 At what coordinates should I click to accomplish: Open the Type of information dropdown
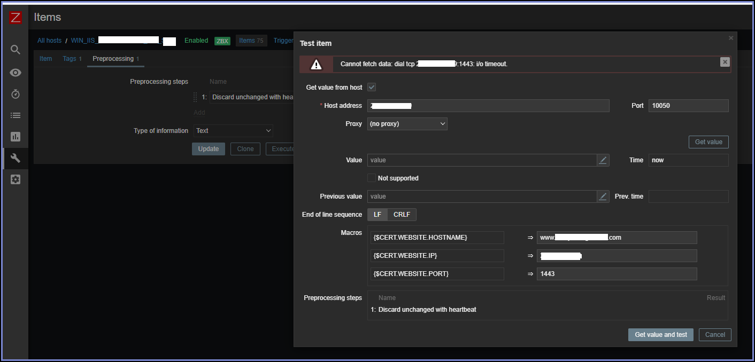(x=233, y=131)
